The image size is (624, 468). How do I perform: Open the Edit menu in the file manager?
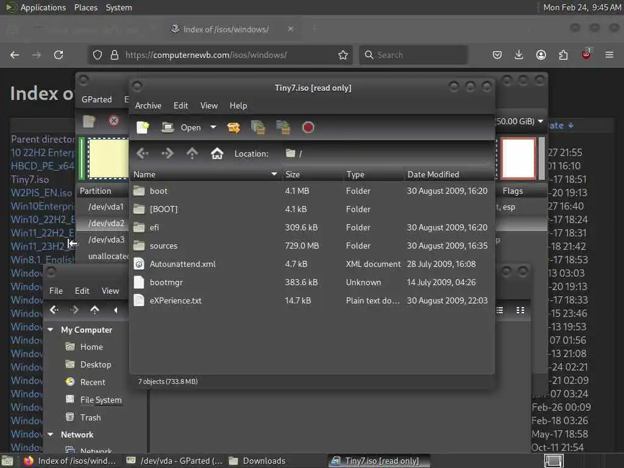point(82,291)
